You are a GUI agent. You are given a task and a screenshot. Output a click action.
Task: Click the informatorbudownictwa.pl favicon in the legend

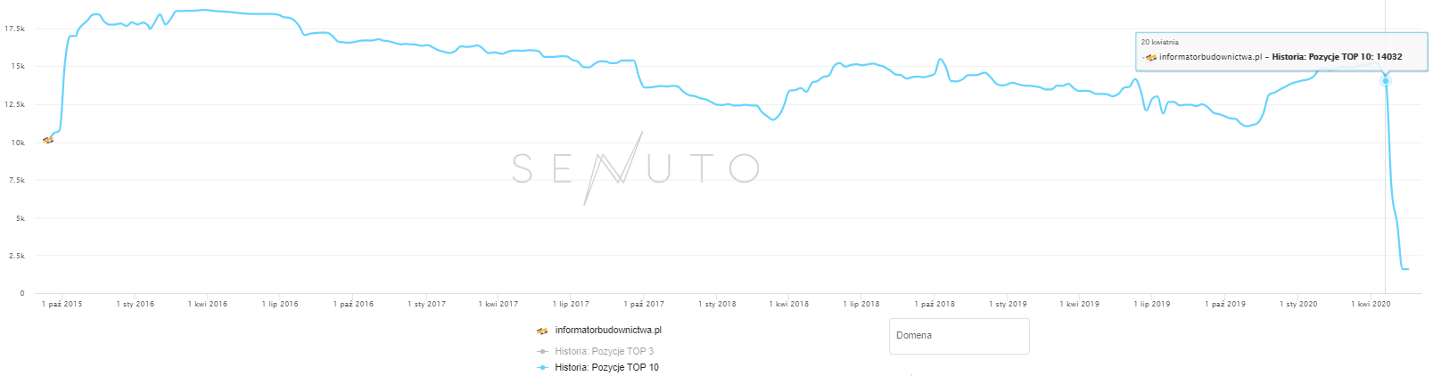click(x=541, y=331)
